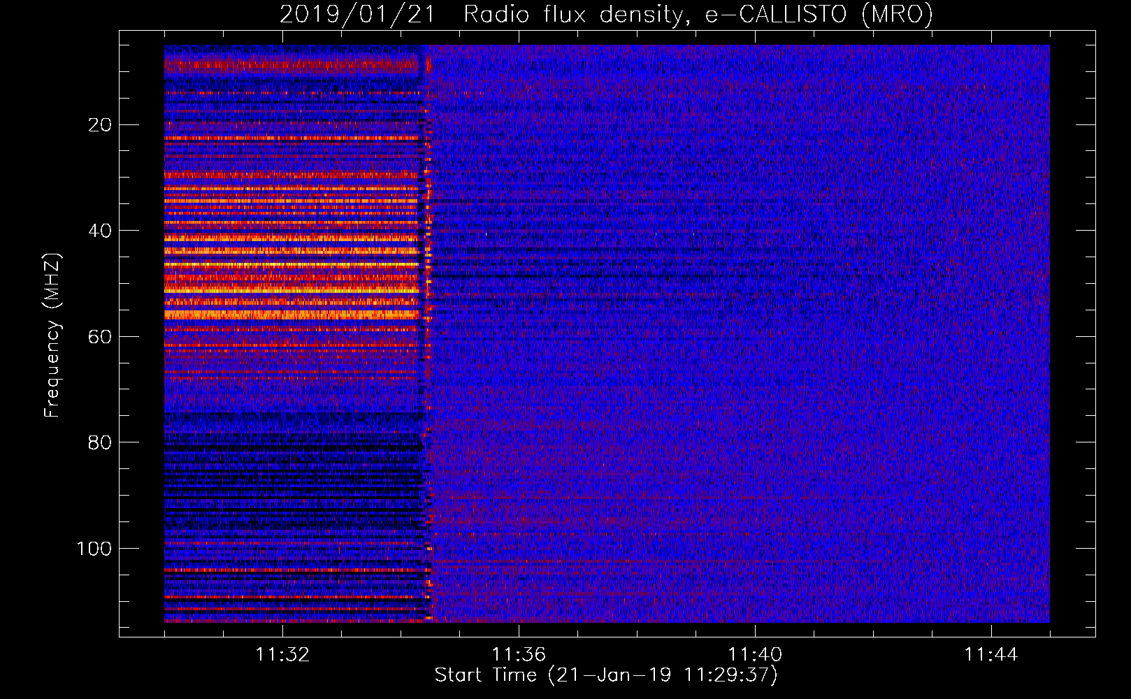Click the time tick label "11:40"
This screenshot has width=1131, height=699.
point(755,655)
